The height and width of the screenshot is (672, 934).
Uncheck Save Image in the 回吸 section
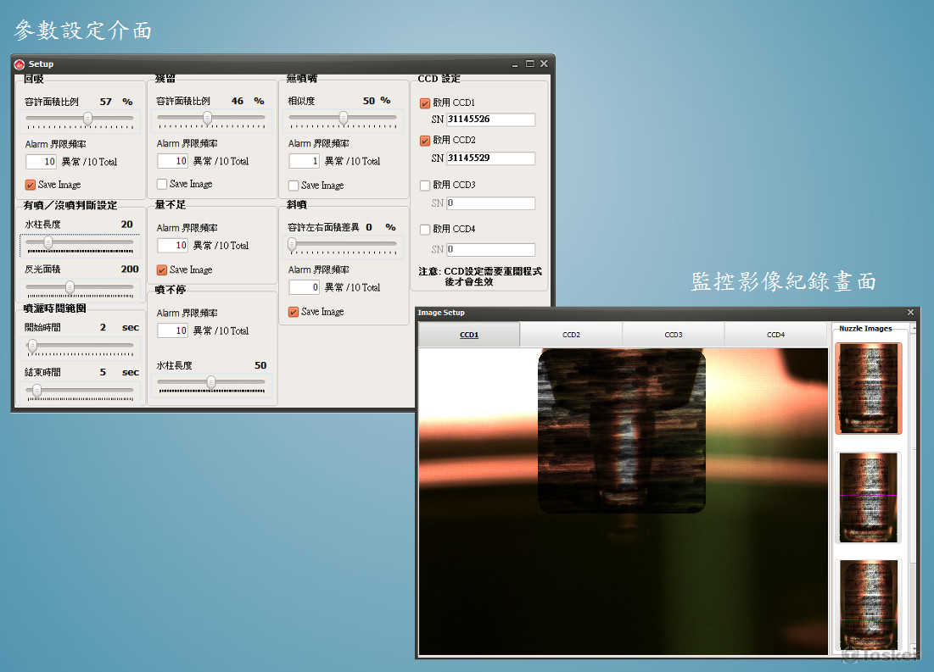31,185
